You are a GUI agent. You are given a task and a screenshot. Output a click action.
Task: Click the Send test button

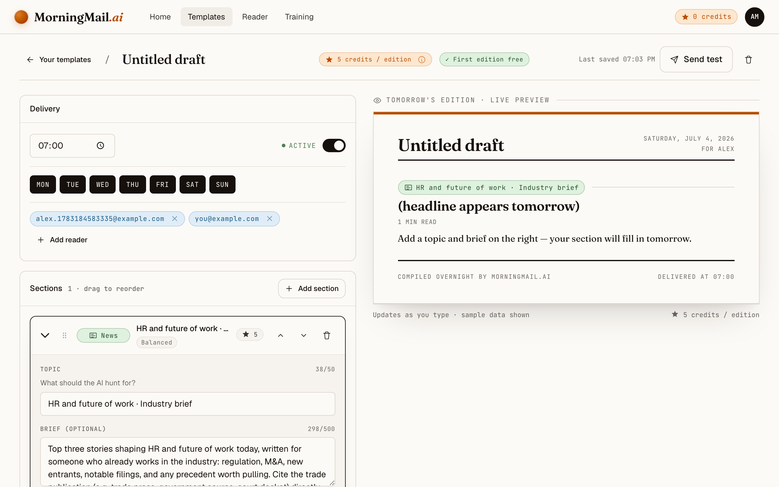(x=696, y=60)
